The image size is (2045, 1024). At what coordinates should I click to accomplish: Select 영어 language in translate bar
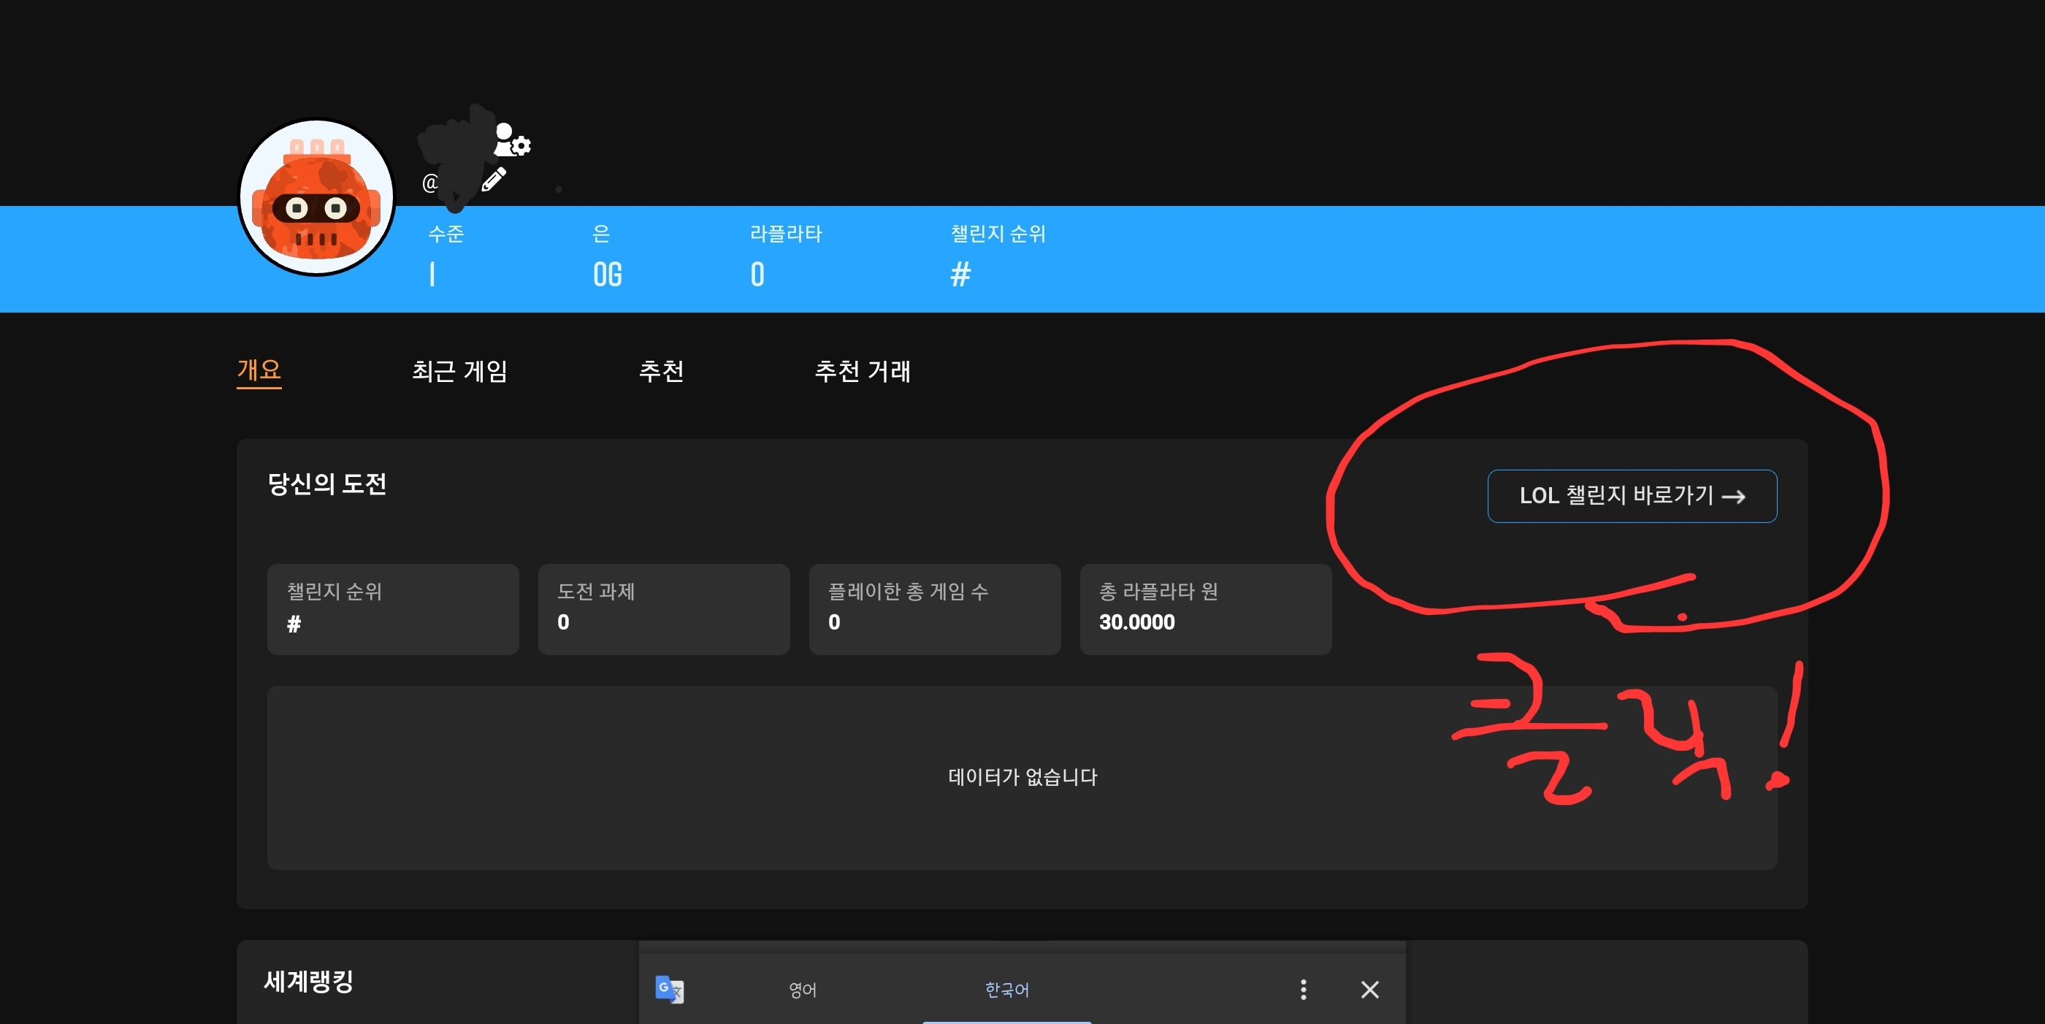(x=803, y=989)
